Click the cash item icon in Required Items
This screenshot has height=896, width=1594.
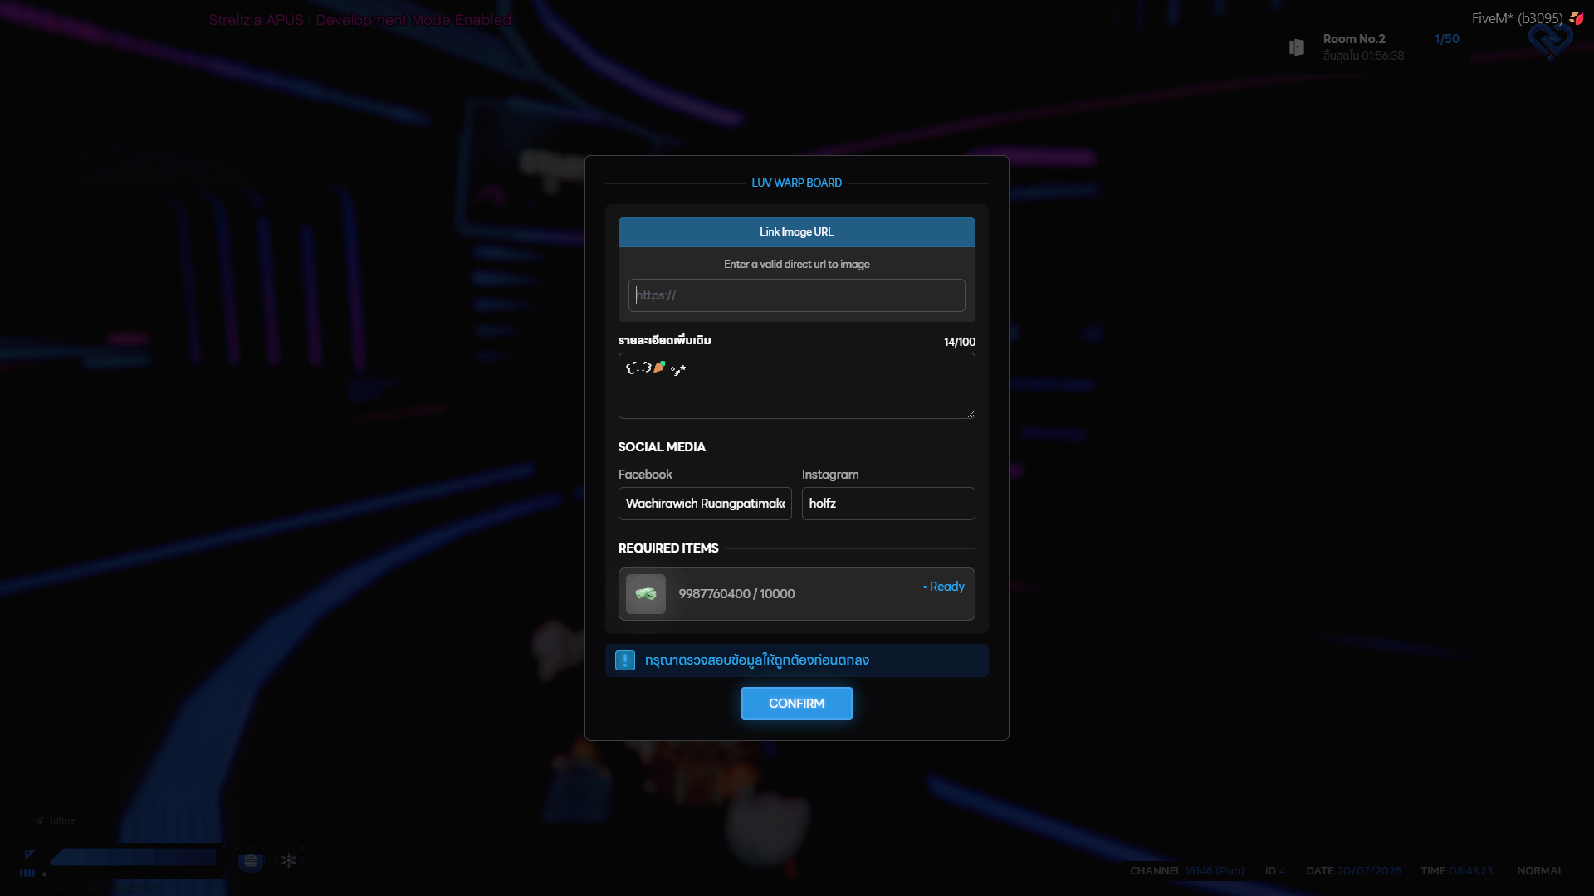pos(646,594)
